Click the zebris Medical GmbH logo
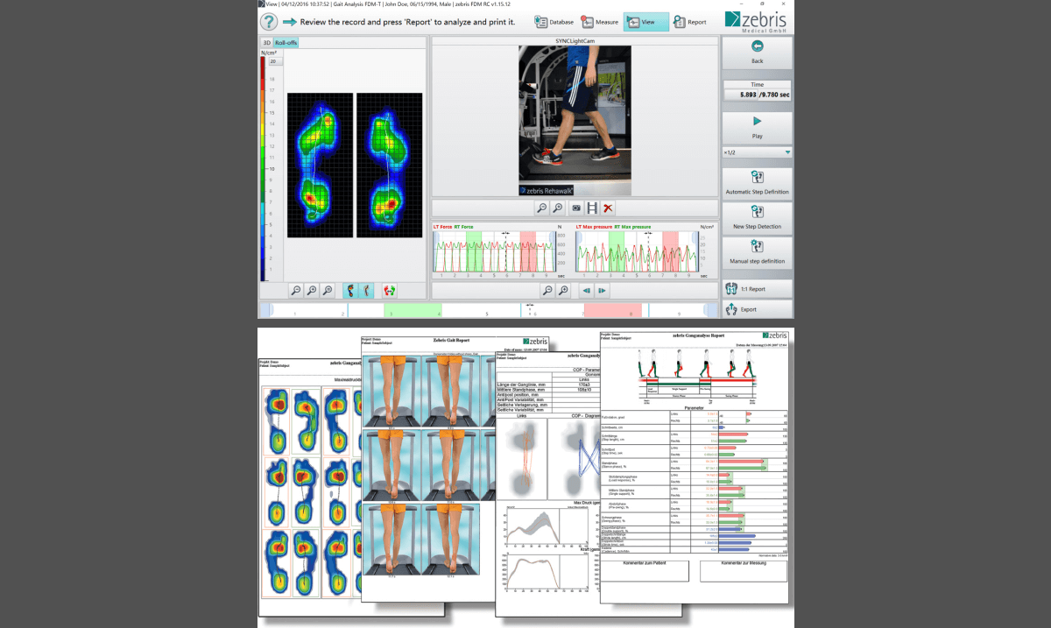The image size is (1051, 628). [x=758, y=21]
